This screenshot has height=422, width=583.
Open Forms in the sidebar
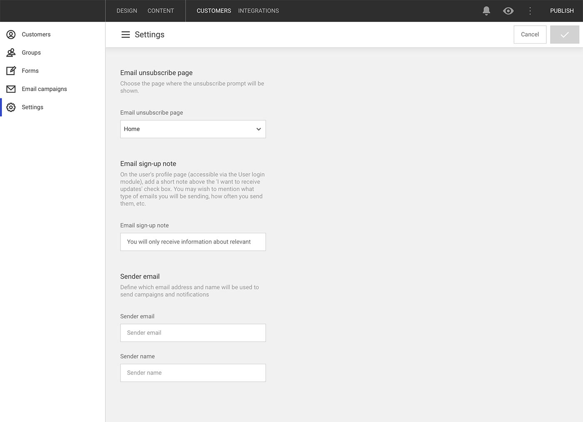coord(52,71)
